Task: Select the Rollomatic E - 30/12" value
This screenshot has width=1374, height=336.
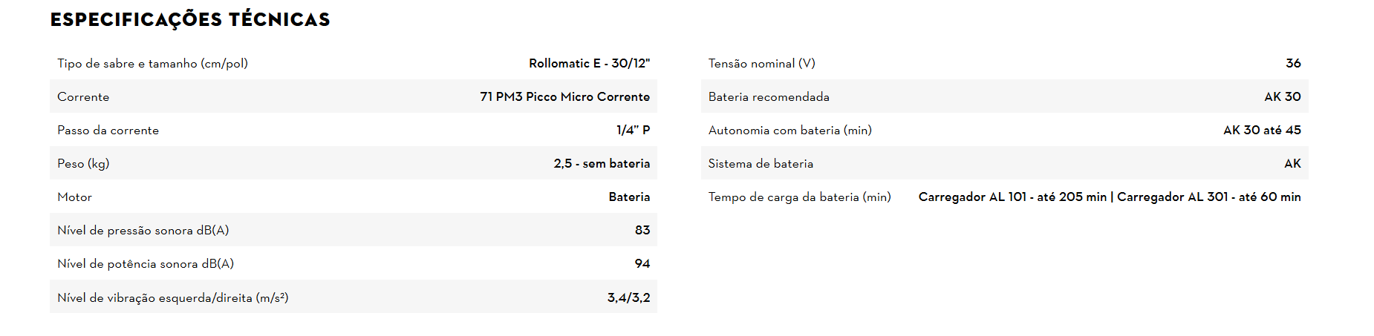Action: coord(589,64)
